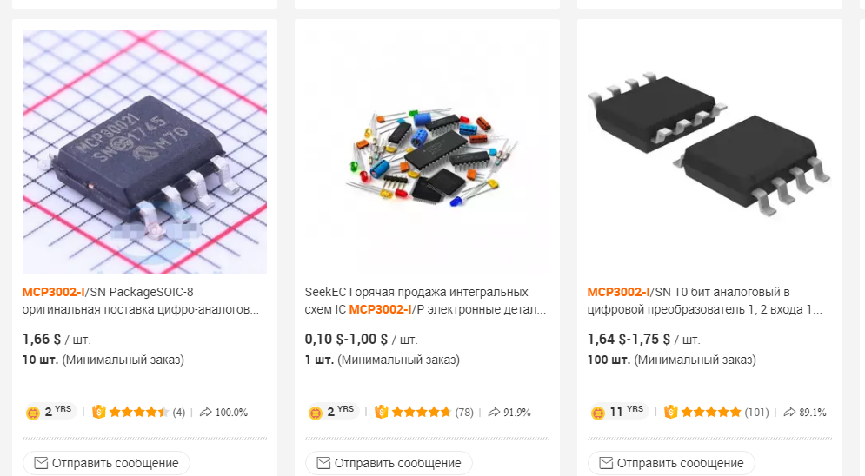865x476 pixels.
Task: Open the MCP3002I SN chip photo on the grid background
Action: [144, 151]
